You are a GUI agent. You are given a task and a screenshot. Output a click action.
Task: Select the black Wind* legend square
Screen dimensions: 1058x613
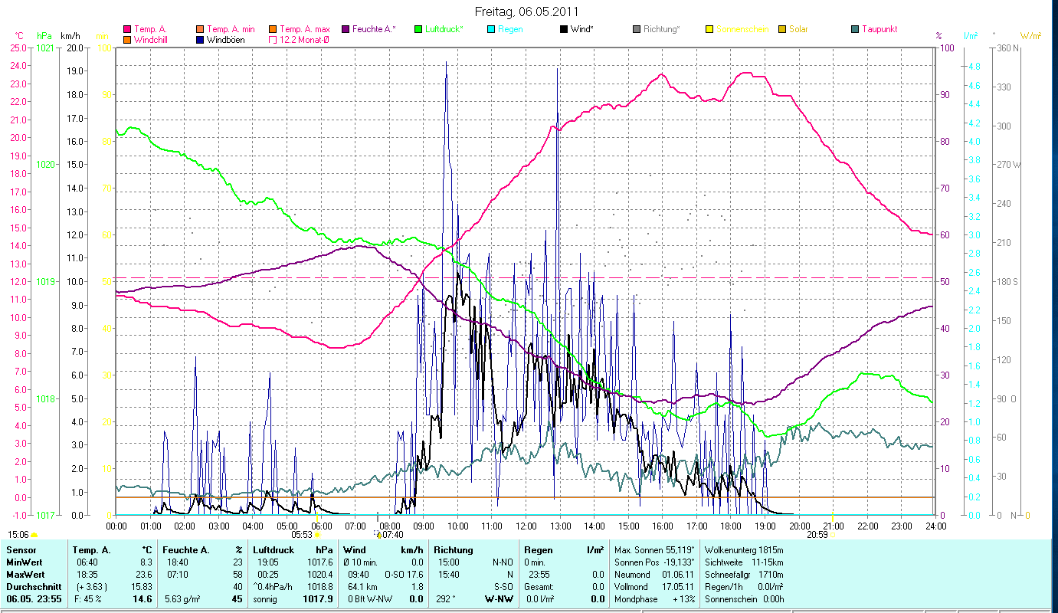[x=563, y=29]
